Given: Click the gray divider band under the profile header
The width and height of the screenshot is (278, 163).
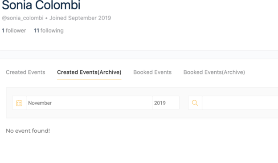Looking at the screenshot, I should (x=139, y=55).
